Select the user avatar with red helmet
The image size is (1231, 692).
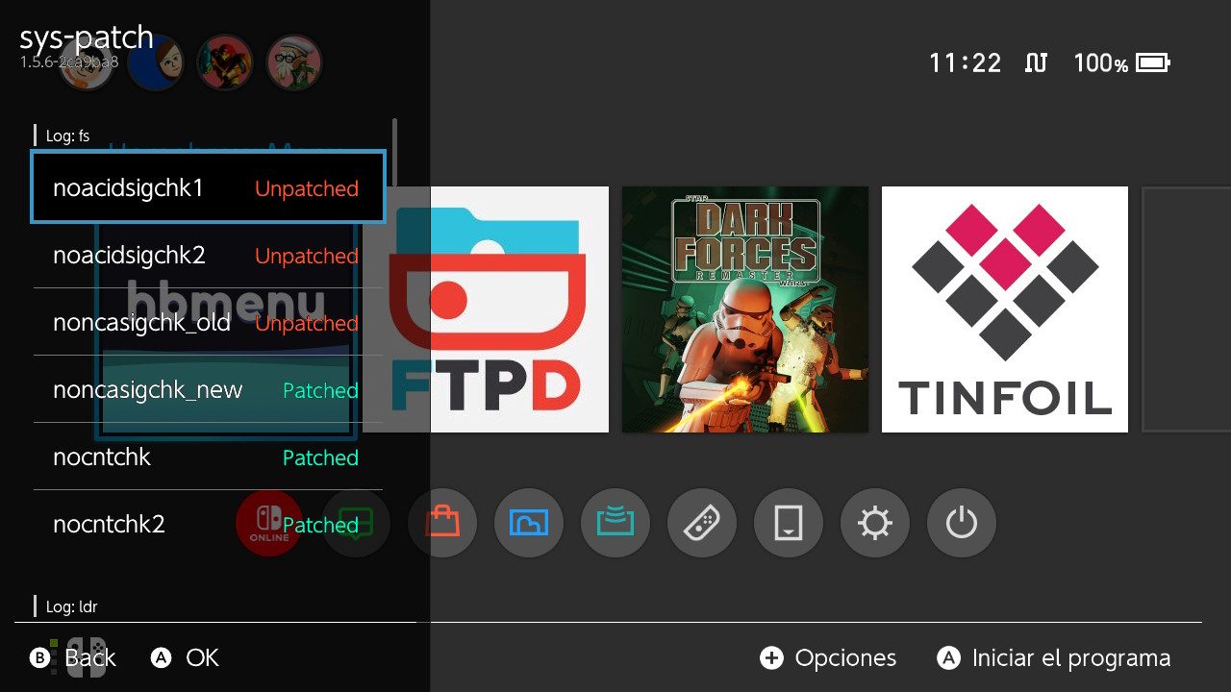225,63
